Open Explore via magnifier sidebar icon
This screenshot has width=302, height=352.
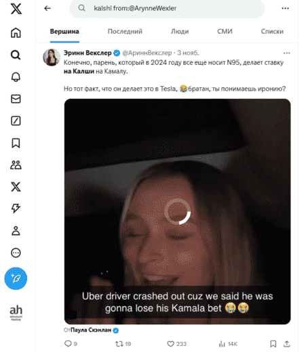click(16, 55)
